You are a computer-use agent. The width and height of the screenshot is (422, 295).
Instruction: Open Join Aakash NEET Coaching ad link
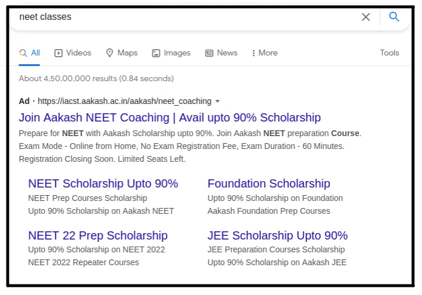coord(170,117)
